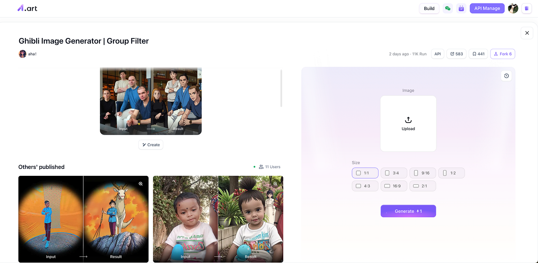The height and width of the screenshot is (263, 538).
Task: Click the Generate button
Action: click(408, 211)
